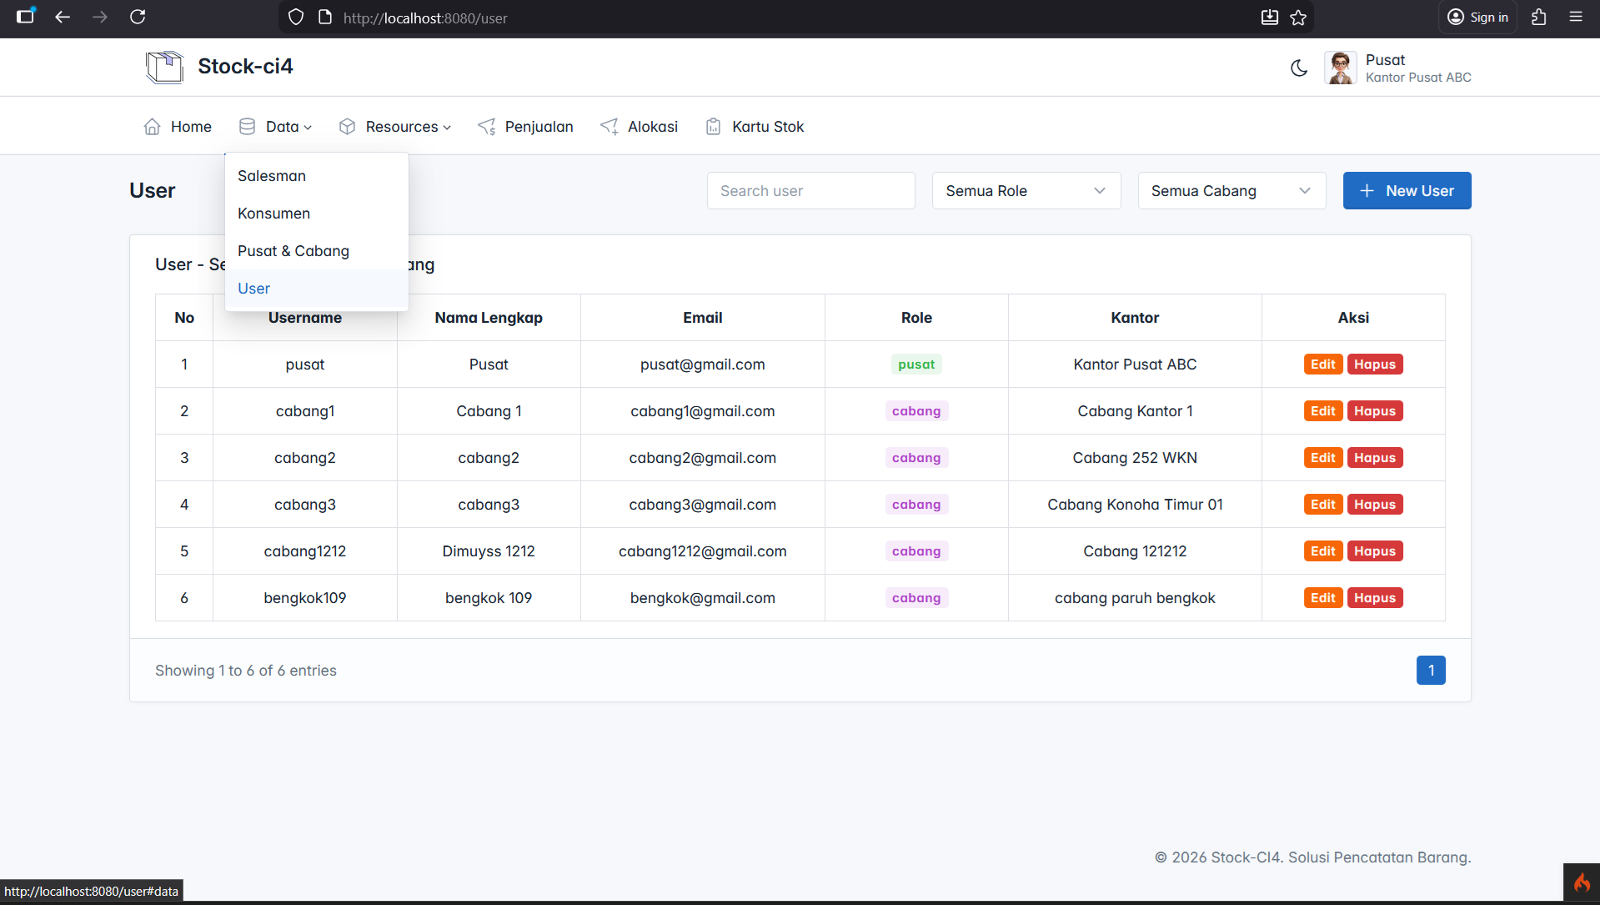Select Salesman from Data menu
Viewport: 1600px width, 905px height.
tap(316, 176)
